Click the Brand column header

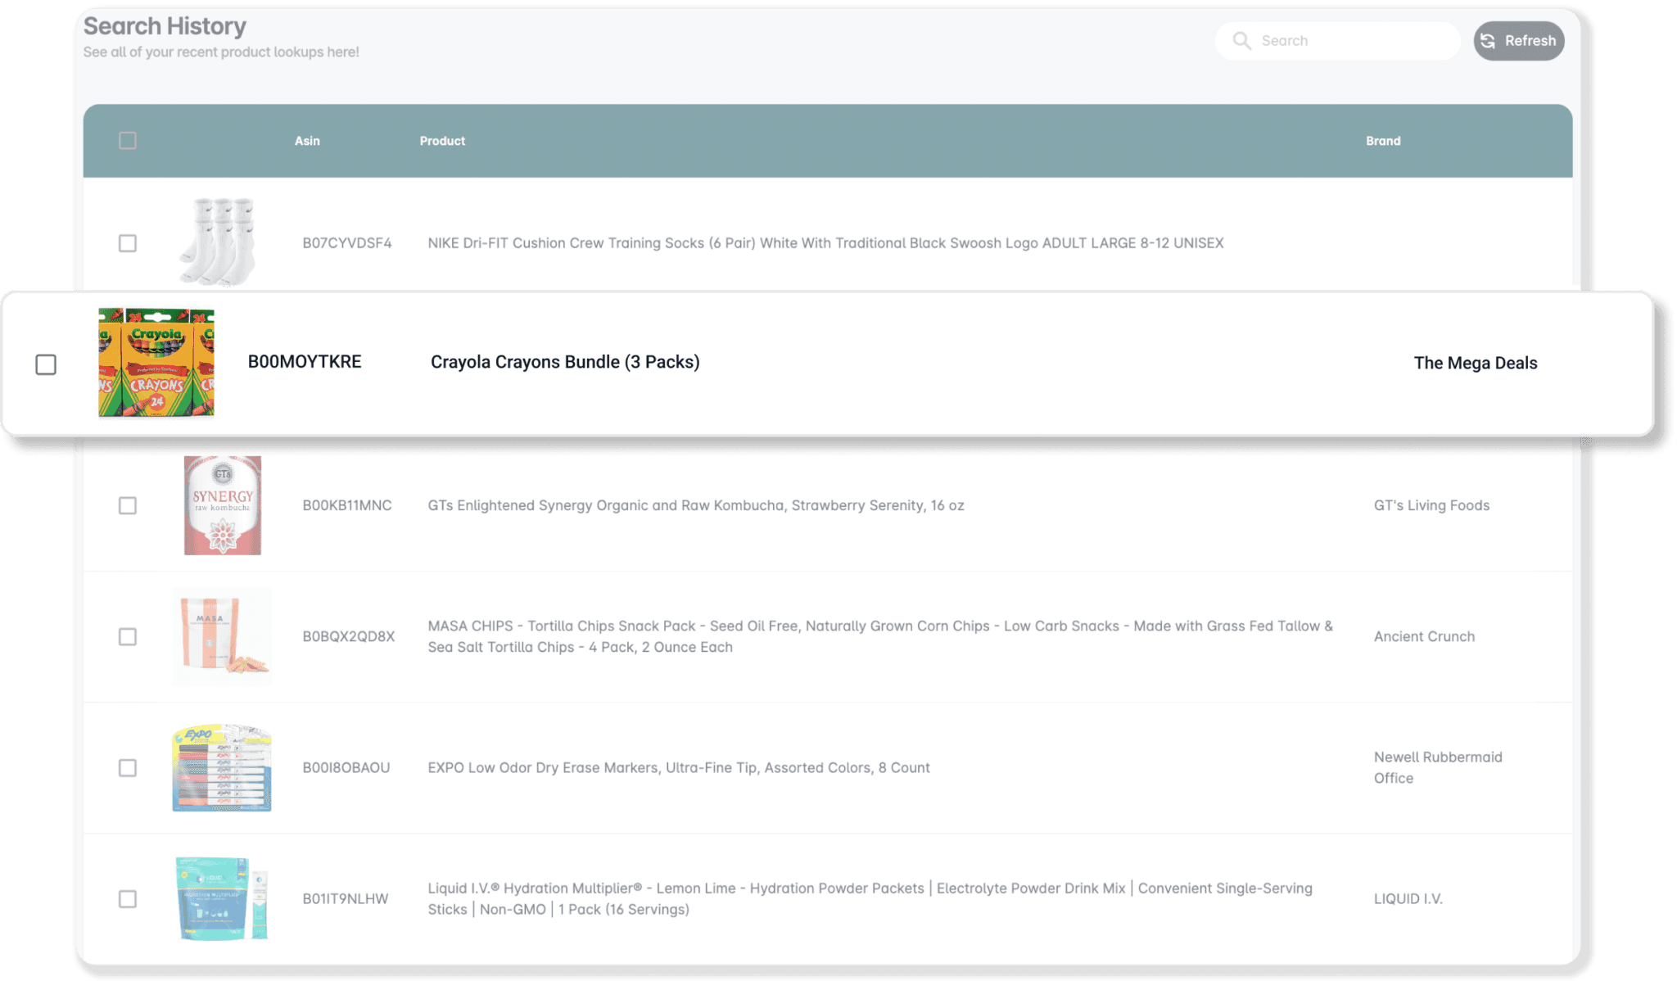click(x=1383, y=141)
